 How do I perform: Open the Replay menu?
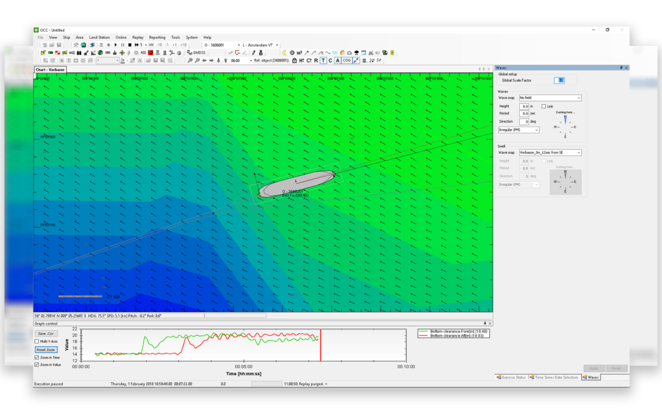[x=138, y=37]
